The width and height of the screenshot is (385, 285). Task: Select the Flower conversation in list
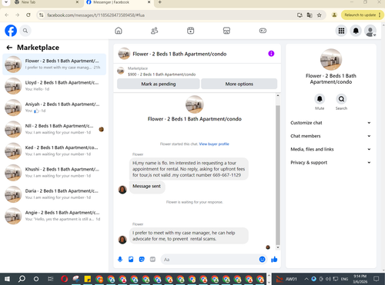(x=54, y=65)
